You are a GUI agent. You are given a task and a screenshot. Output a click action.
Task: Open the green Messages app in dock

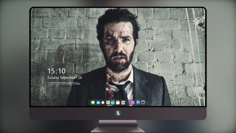point(93,103)
